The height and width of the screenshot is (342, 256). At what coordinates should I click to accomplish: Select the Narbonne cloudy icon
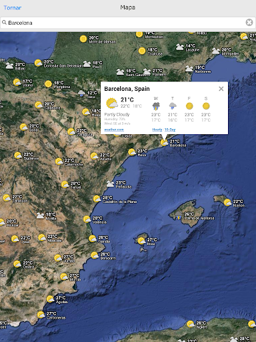(189, 69)
